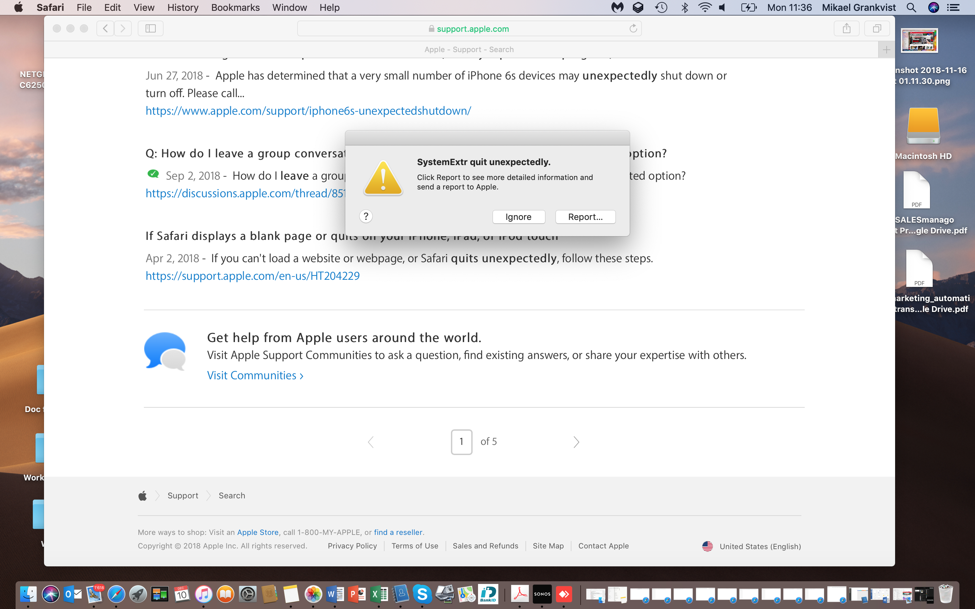975x609 pixels.
Task: Open Spotlight search from the menu bar
Action: pyautogui.click(x=911, y=7)
